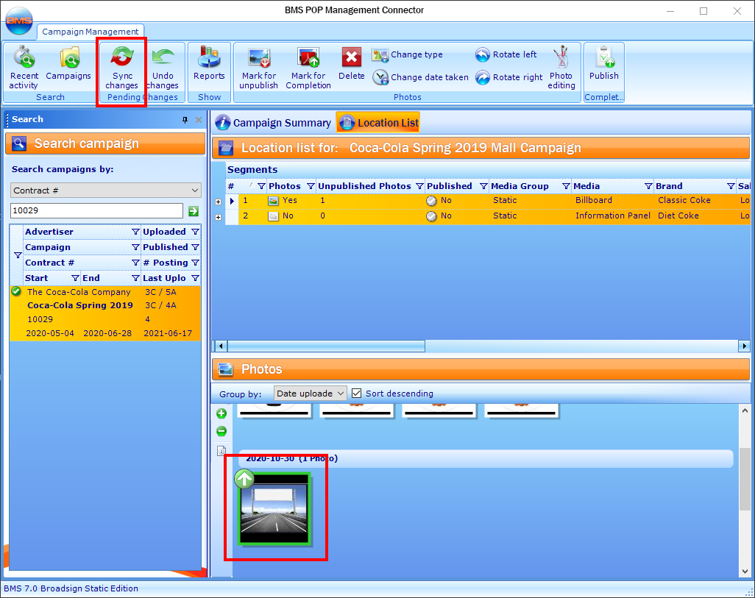Open filter on Uploaded column
Viewport: 755px width, 598px height.
[195, 232]
